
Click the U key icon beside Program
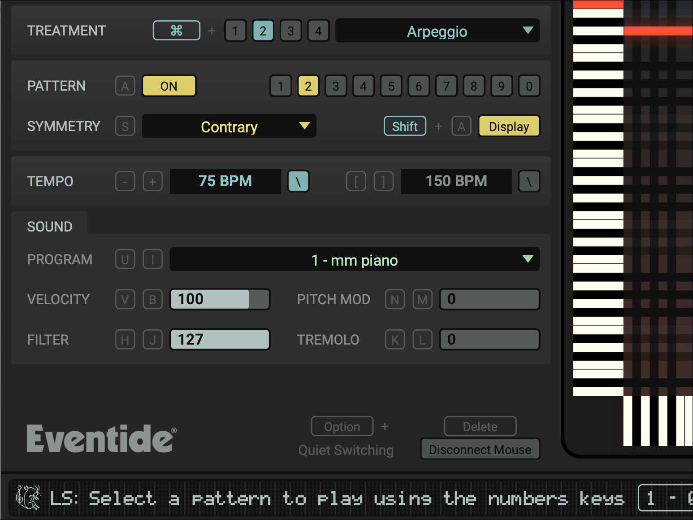125,260
